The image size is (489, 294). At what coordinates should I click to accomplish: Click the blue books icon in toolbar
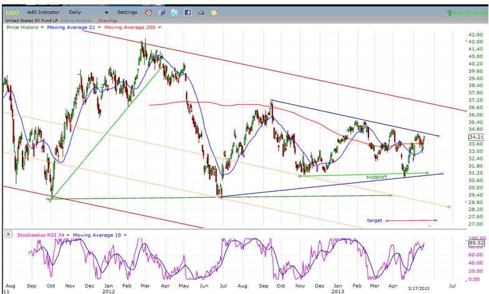[x=161, y=12]
